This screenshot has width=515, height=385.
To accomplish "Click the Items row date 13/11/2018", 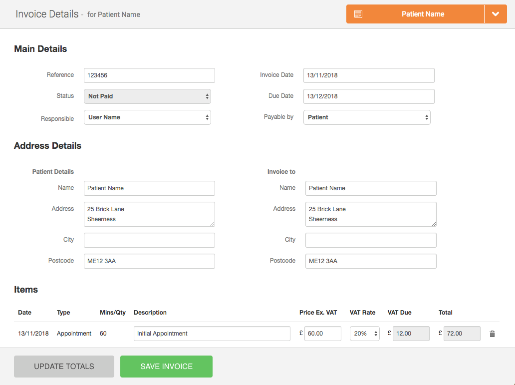I will [x=33, y=334].
